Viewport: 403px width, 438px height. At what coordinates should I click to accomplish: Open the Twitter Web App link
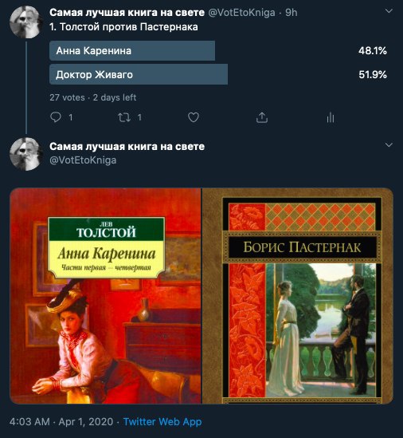click(x=162, y=421)
